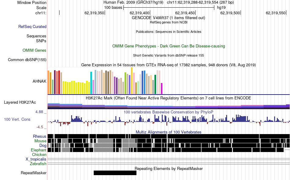Screen dimensions: 290x180
Task: Open the RefSeq Curated track label
Action: pos(32,26)
